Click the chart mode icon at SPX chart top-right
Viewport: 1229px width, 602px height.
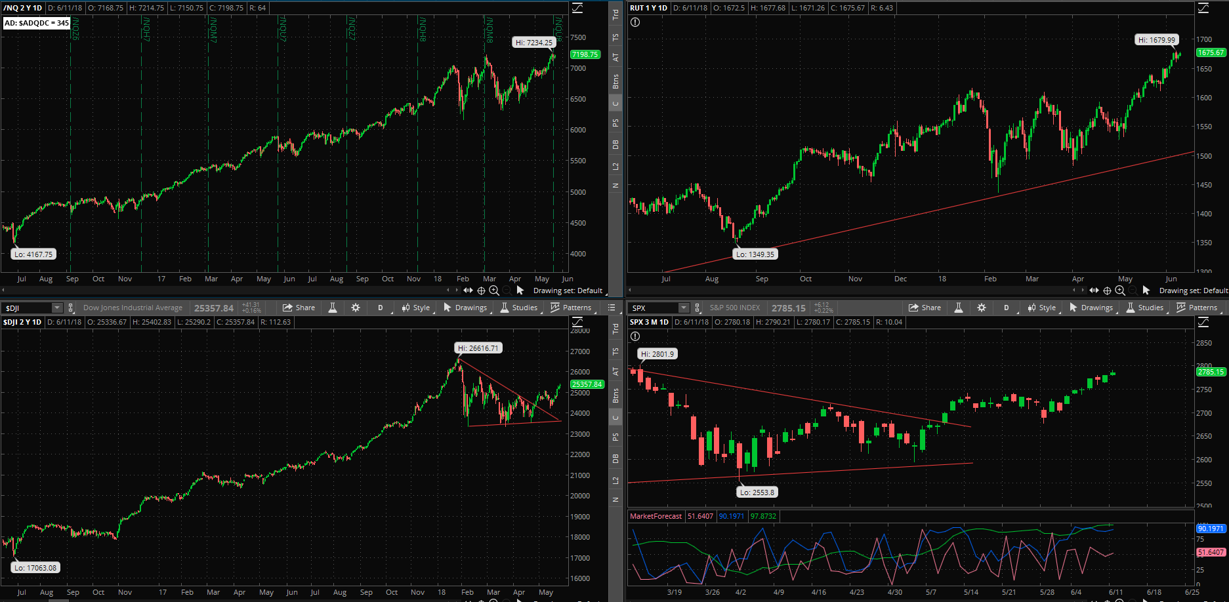[x=1203, y=322]
